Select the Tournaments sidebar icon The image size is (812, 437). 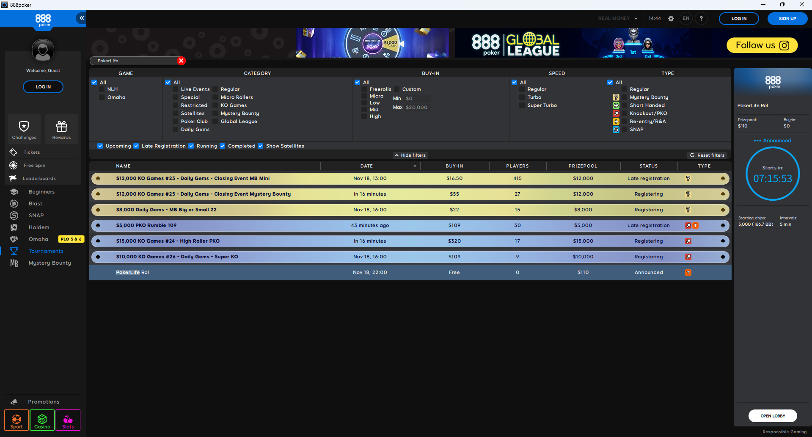[x=46, y=251]
